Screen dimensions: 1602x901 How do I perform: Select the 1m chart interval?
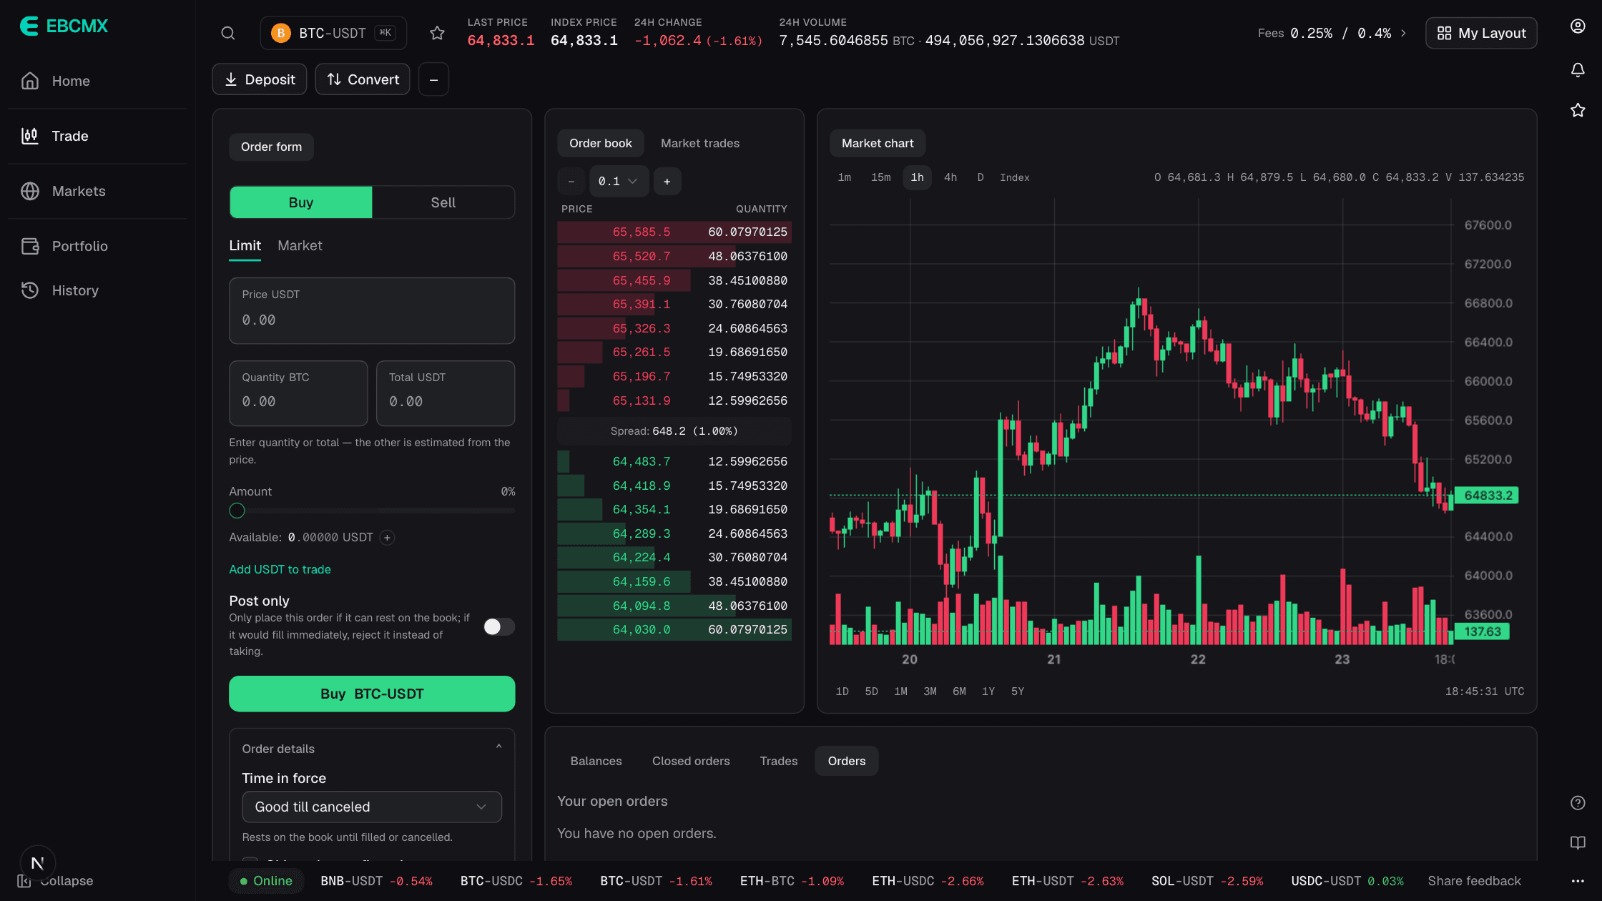[x=845, y=177]
